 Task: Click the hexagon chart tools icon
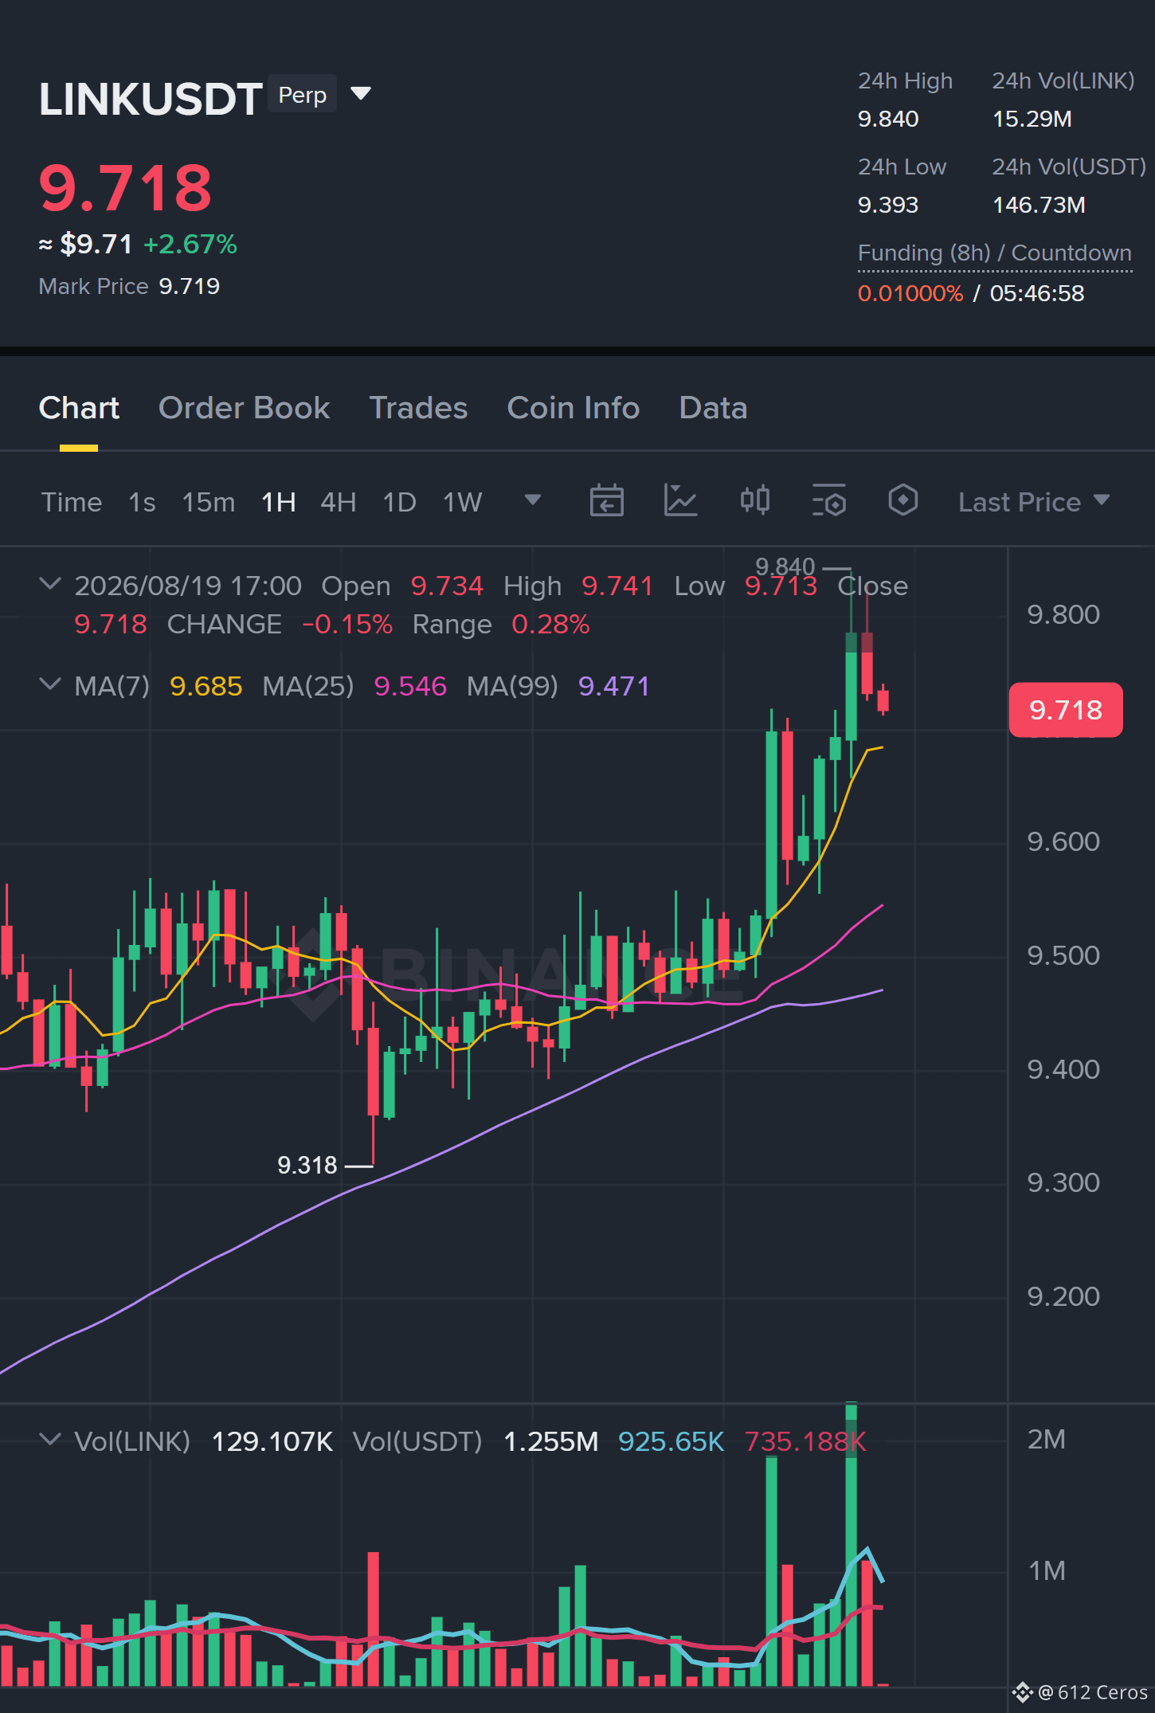click(902, 501)
